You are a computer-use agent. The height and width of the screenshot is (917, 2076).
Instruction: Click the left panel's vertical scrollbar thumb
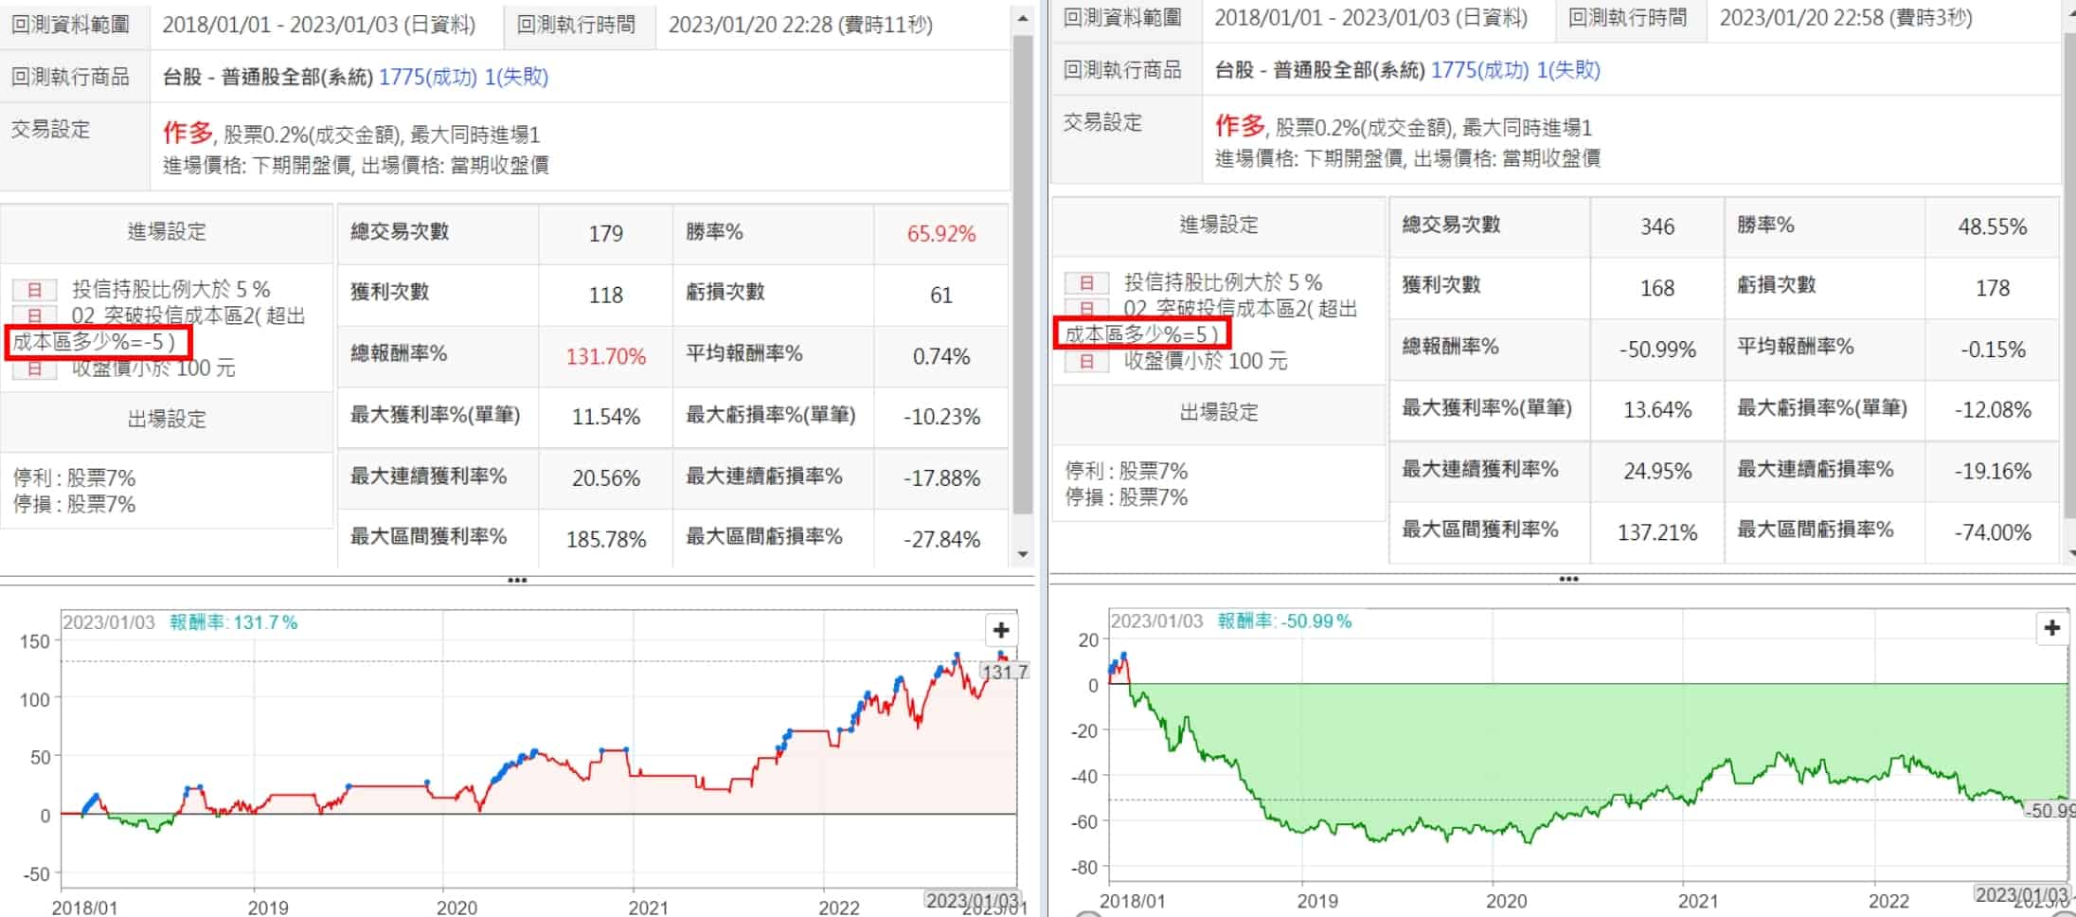point(1022,275)
